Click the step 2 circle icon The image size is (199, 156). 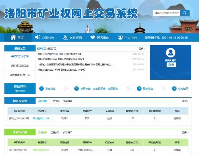click(76, 89)
